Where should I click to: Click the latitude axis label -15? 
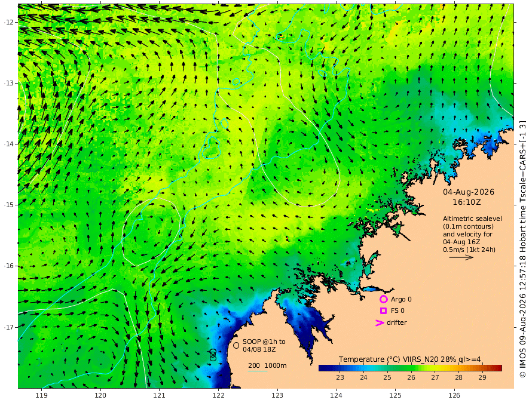tap(9, 205)
